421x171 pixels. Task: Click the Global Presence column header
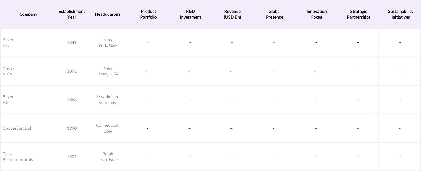[x=274, y=14]
